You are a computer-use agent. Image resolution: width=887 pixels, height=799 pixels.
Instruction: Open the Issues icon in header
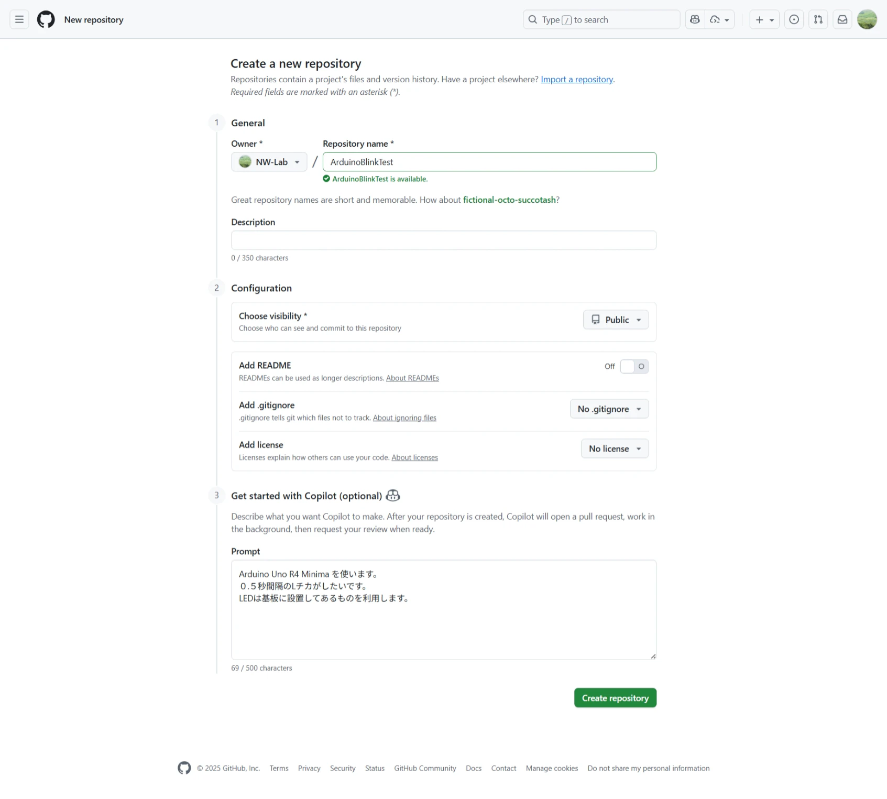click(x=794, y=20)
